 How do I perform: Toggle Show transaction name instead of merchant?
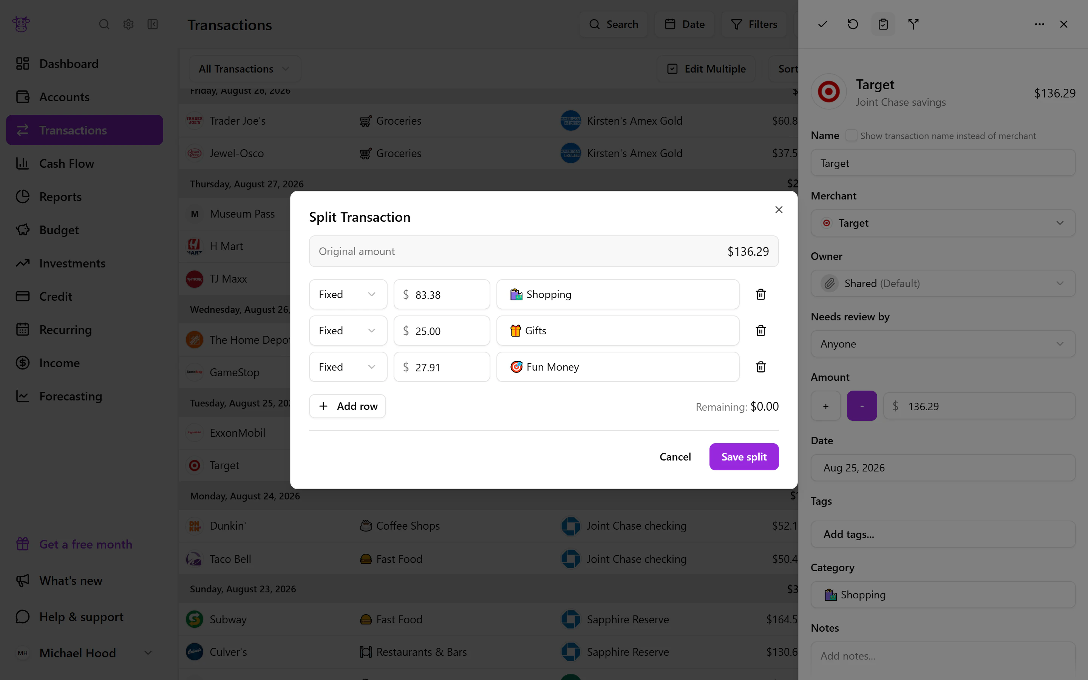(x=851, y=136)
